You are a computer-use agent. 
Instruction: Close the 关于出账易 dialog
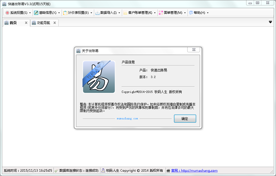pyautogui.click(x=193, y=50)
